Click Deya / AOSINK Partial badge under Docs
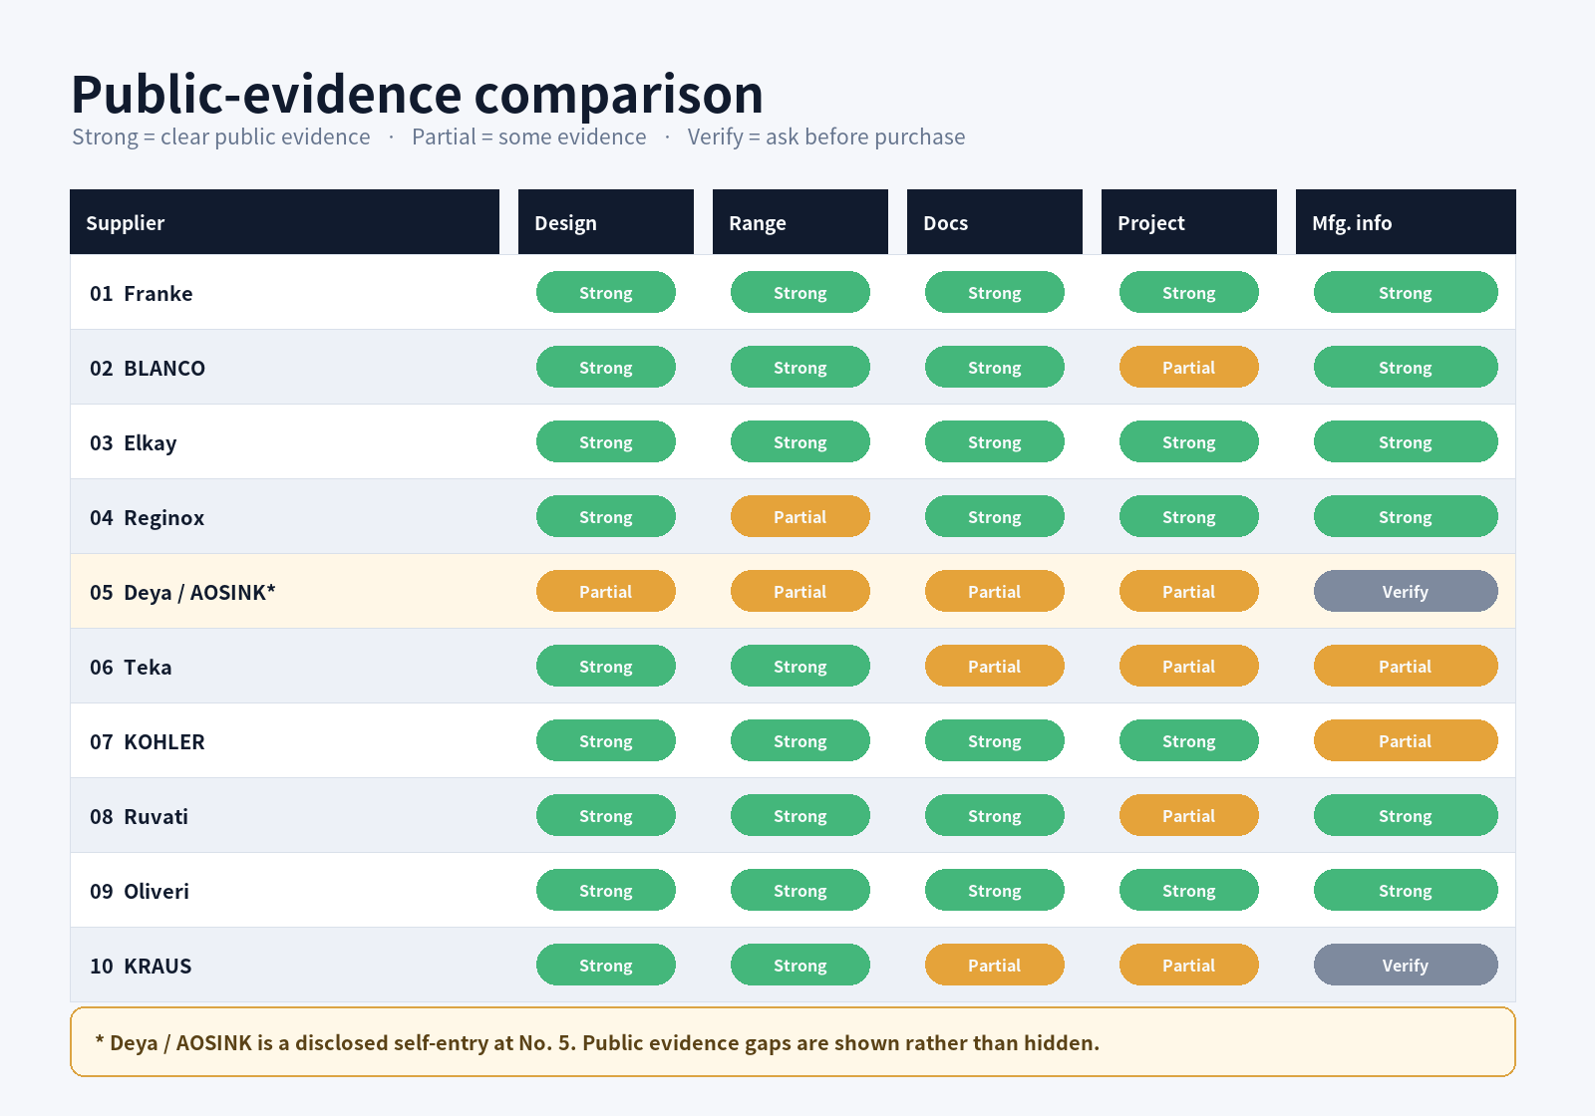The width and height of the screenshot is (1595, 1116). point(995,591)
